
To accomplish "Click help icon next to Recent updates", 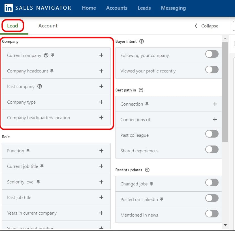I will 147,170.
